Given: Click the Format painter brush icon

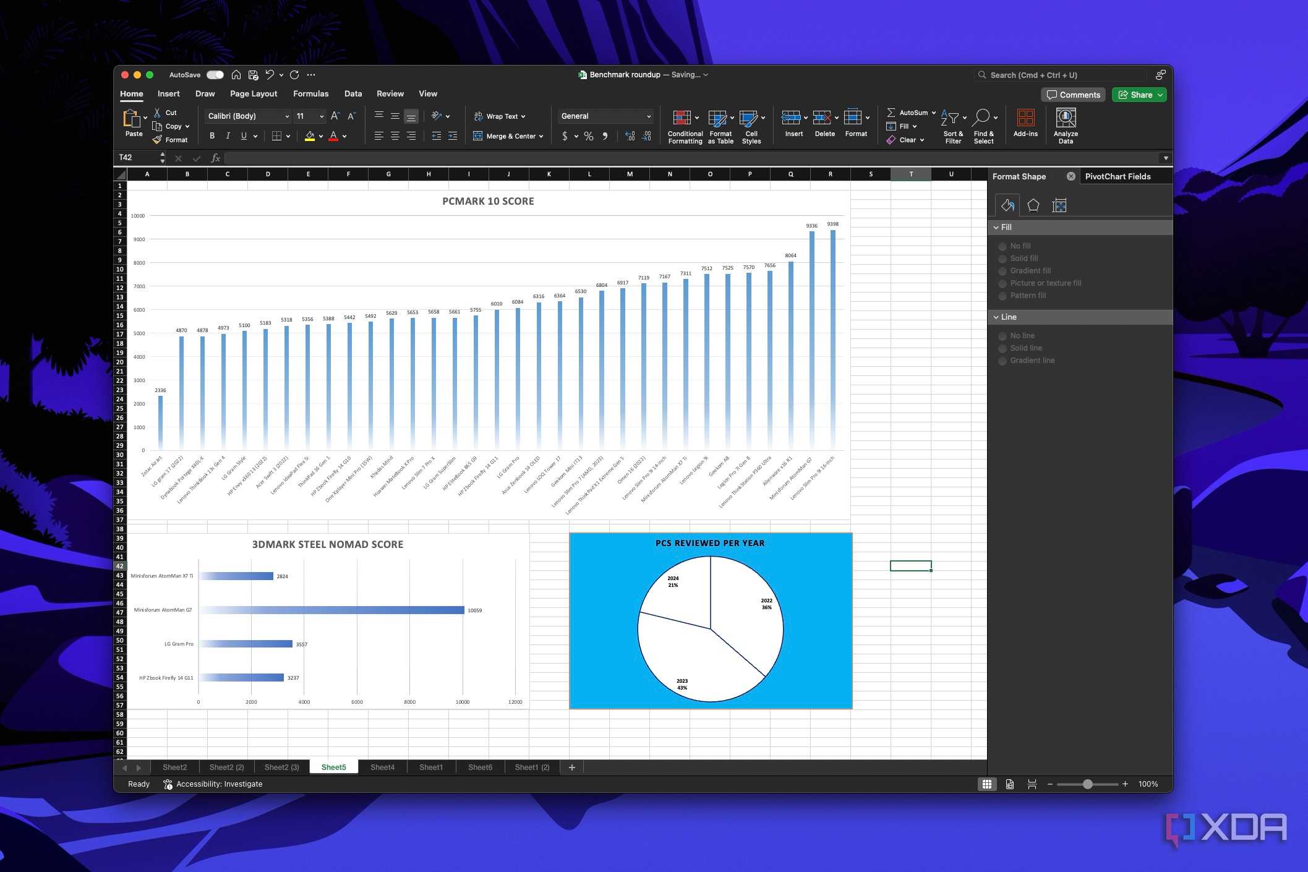Looking at the screenshot, I should coord(158,140).
